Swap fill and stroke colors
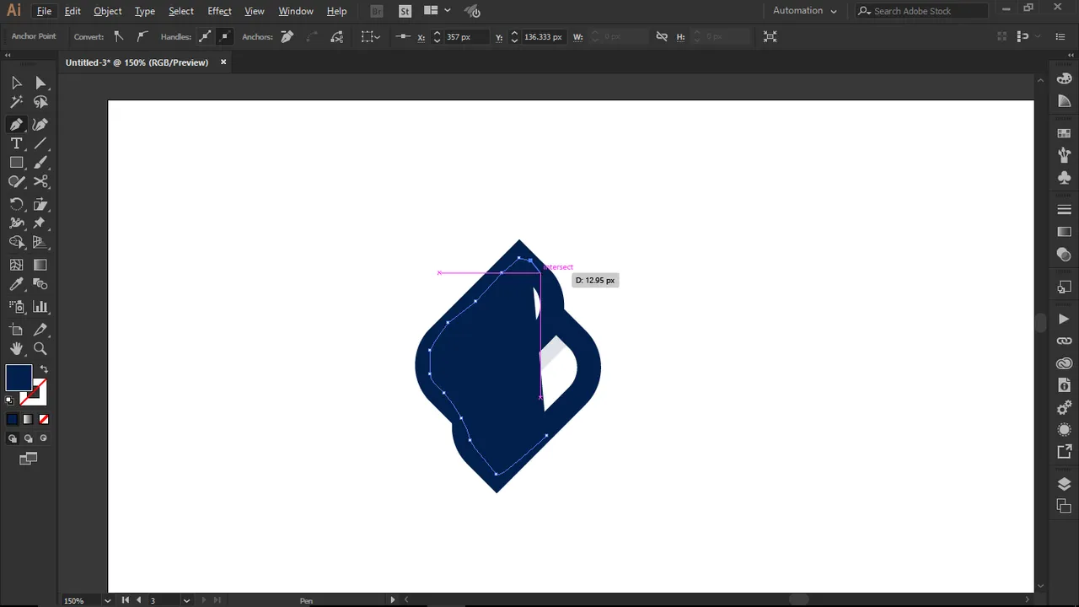The image size is (1079, 607). pos(44,369)
